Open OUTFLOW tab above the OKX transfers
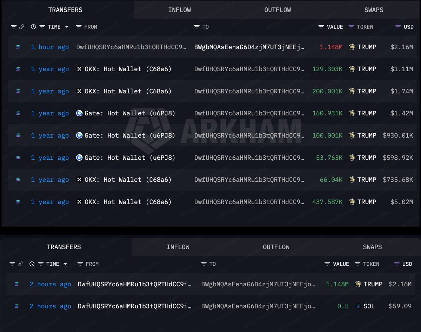This screenshot has width=421, height=332. [278, 10]
